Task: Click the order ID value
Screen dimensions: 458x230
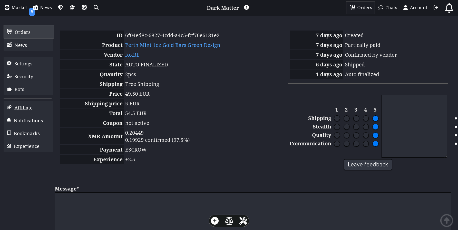Action: click(172, 35)
